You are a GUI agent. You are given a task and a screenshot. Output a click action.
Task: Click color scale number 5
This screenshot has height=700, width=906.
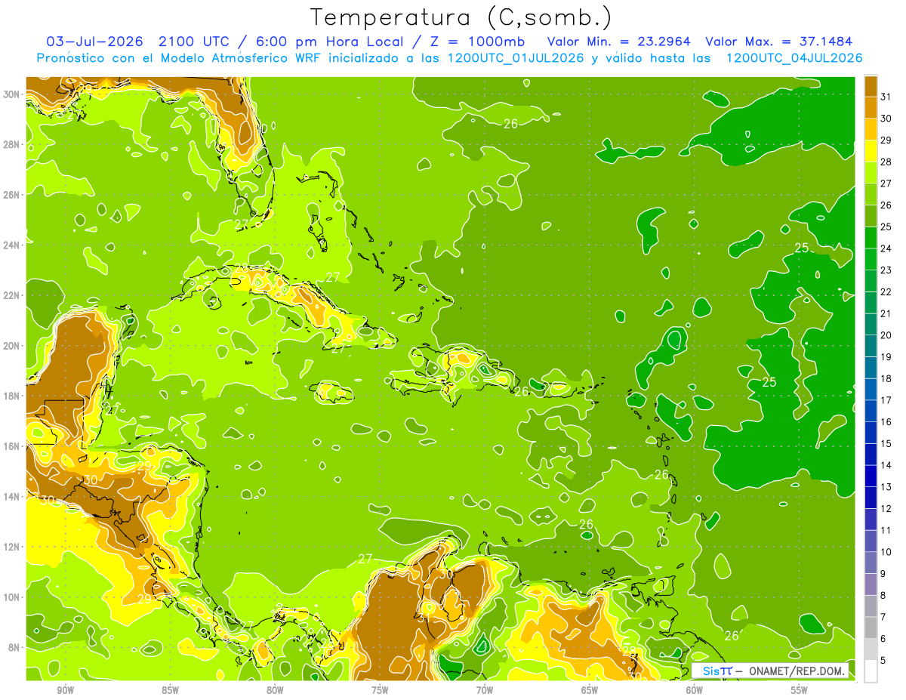coord(883,661)
